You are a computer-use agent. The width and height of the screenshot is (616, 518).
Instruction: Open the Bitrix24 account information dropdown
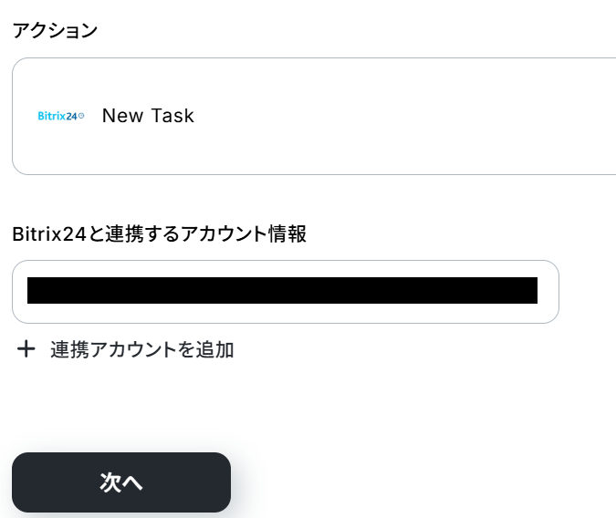pos(285,292)
